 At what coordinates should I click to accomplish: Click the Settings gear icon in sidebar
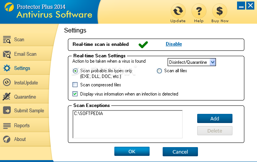[7, 68]
